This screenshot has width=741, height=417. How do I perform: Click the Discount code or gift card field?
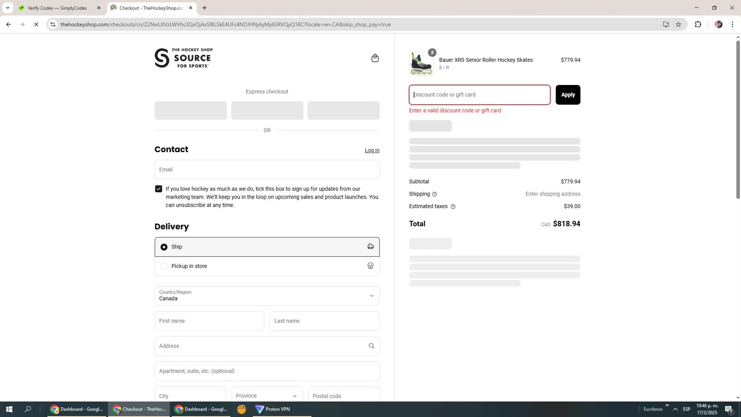click(480, 95)
